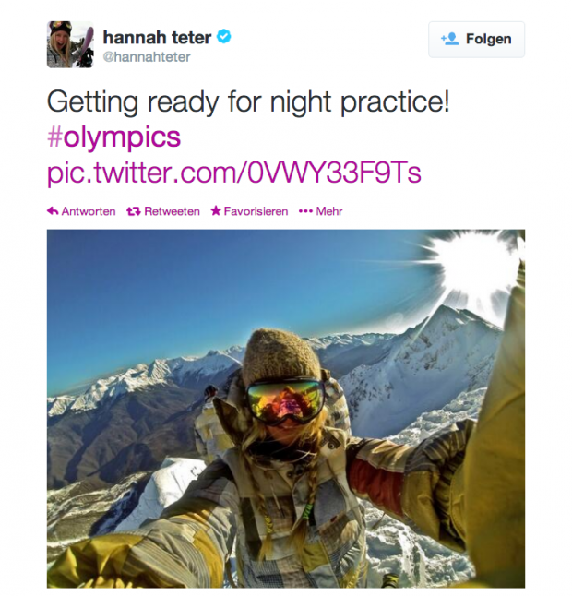Select the Retweeten action
Screen dimensions: 572x596
tap(172, 211)
